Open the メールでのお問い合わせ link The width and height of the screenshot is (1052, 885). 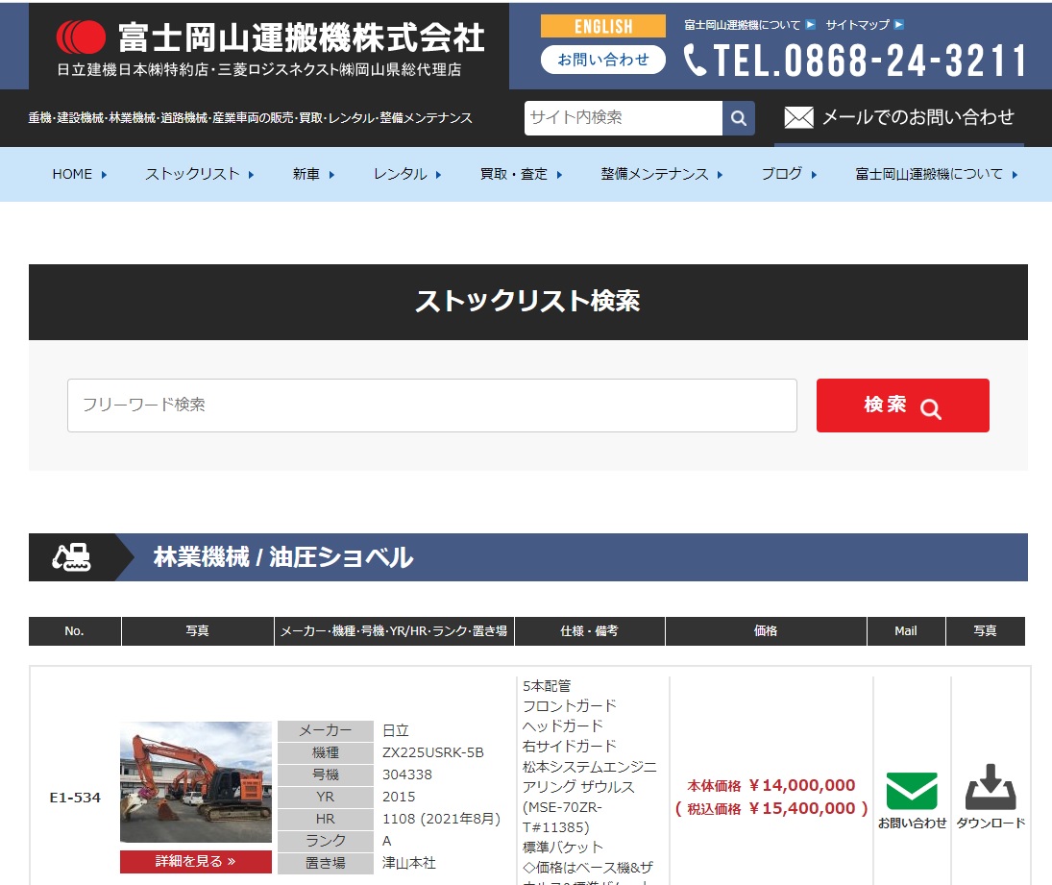899,117
